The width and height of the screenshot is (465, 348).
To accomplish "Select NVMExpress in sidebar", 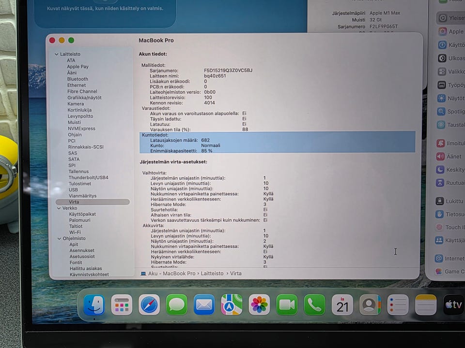I will click(x=81, y=129).
